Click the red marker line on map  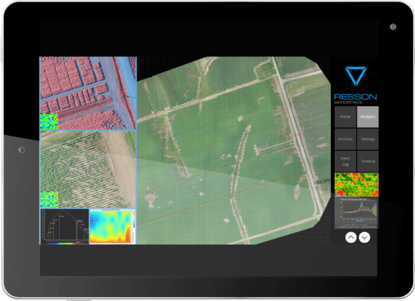[x=290, y=135]
